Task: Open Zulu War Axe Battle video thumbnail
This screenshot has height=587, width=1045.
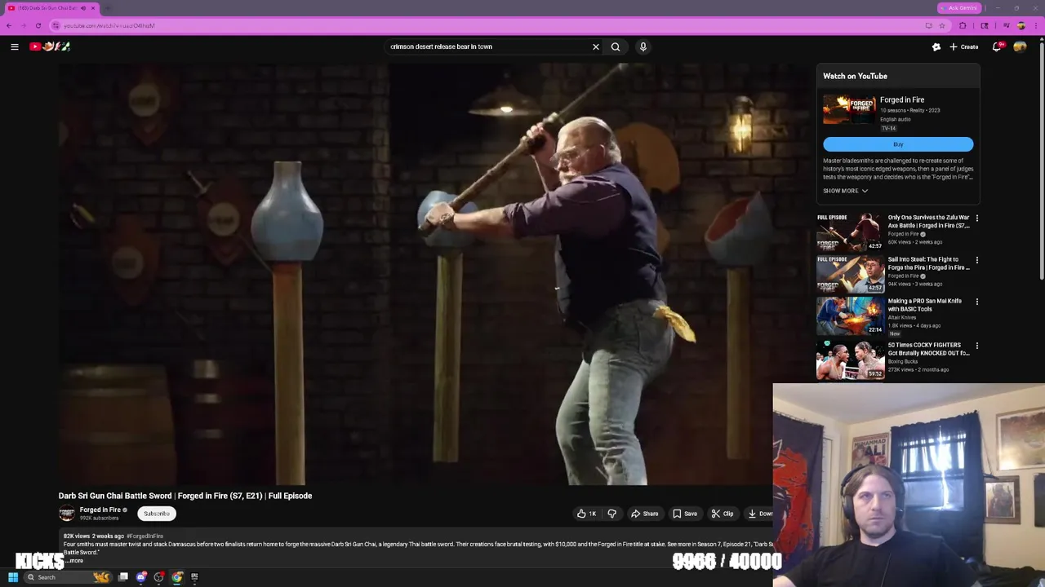Action: point(850,232)
